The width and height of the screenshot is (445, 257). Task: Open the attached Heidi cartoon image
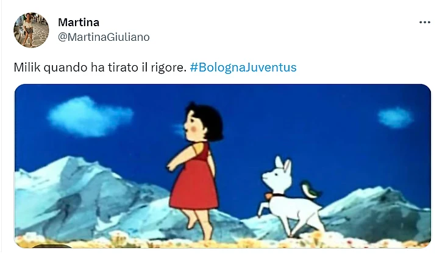[222, 166]
